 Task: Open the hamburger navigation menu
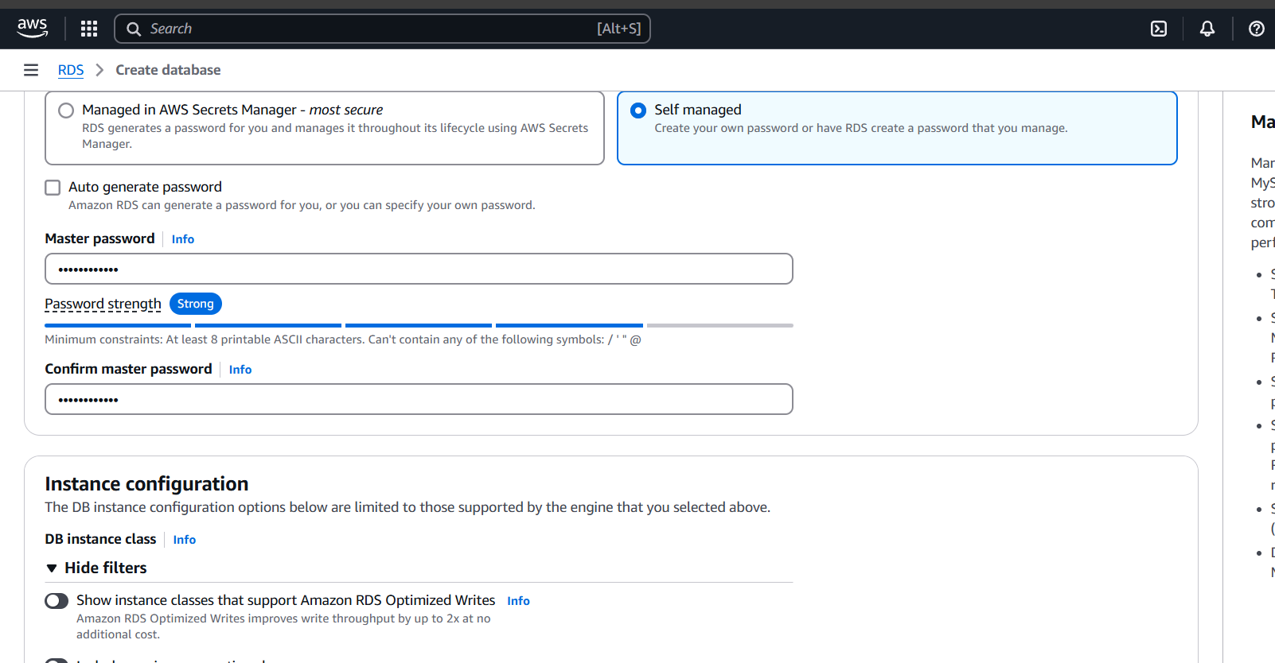pyautogui.click(x=31, y=70)
